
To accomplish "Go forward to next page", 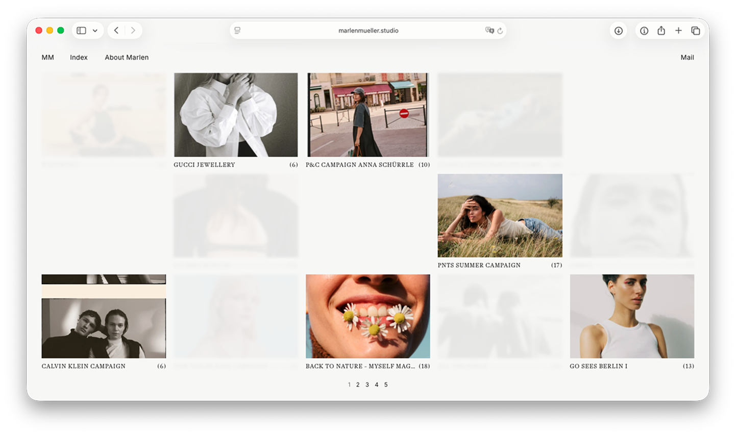I will coord(133,31).
